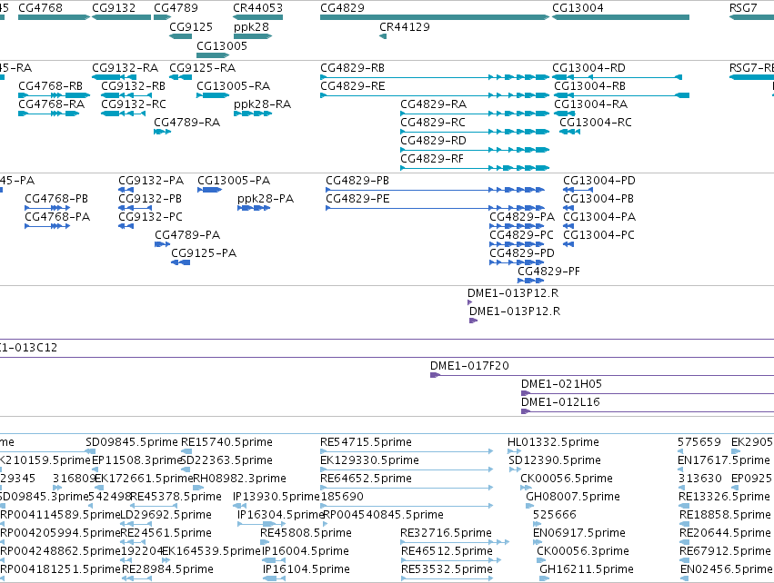Select the CG4829-RE transcript
This screenshot has height=583, width=774.
[435, 95]
